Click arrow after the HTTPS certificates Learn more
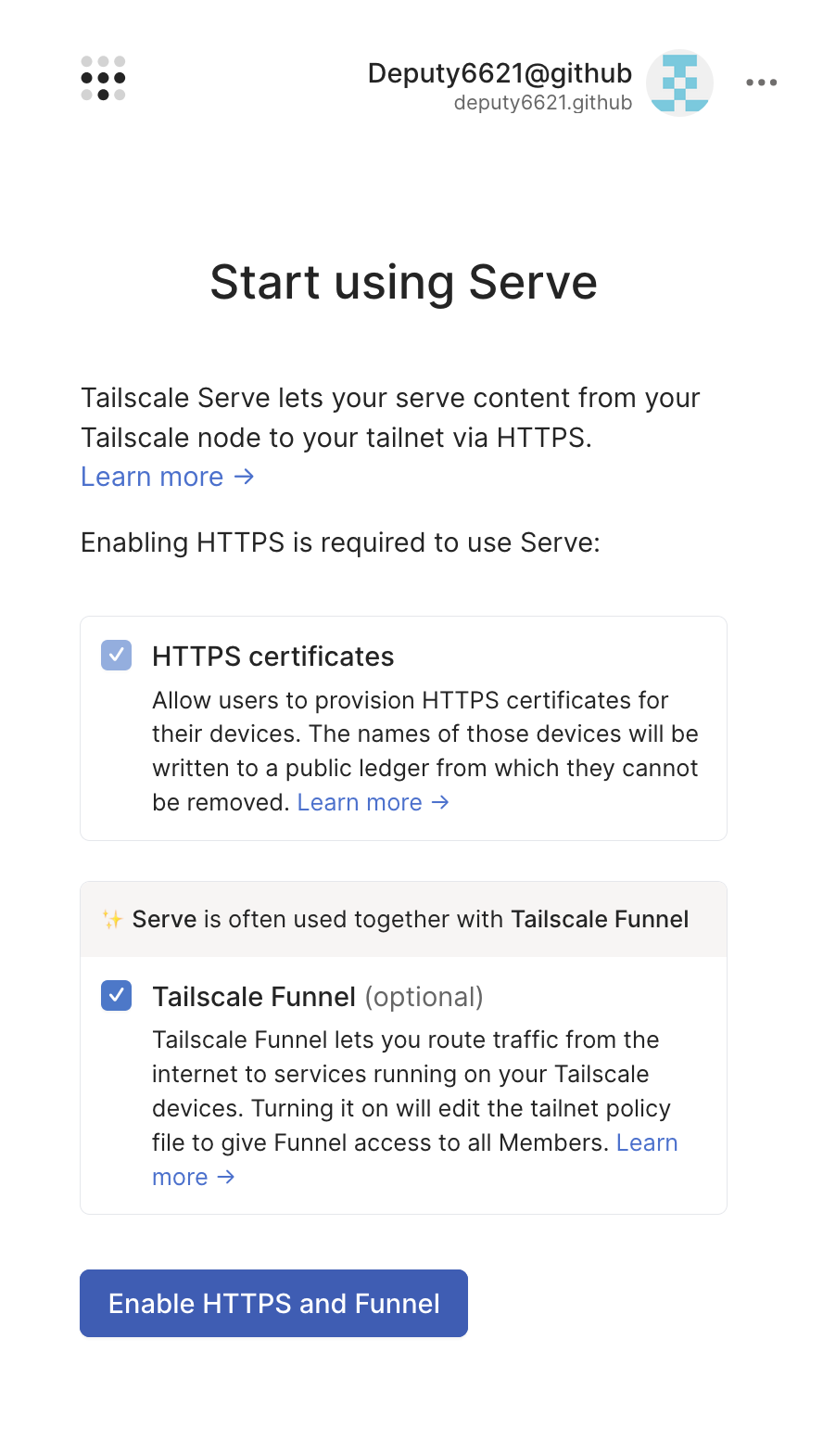Viewport: 823px width, 1454px height. (x=440, y=802)
